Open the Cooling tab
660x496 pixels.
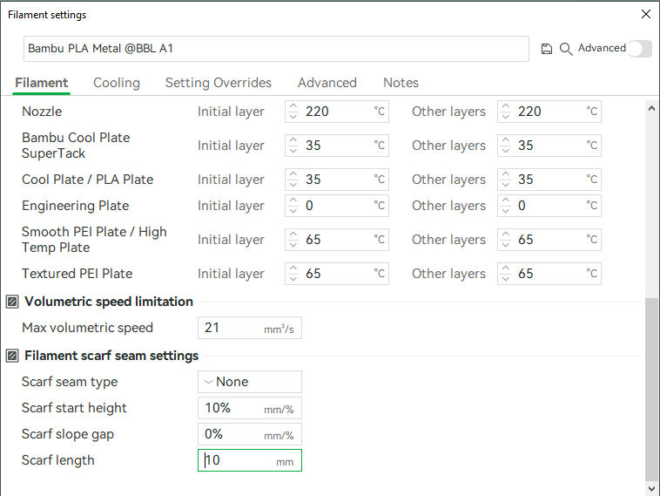(x=117, y=83)
